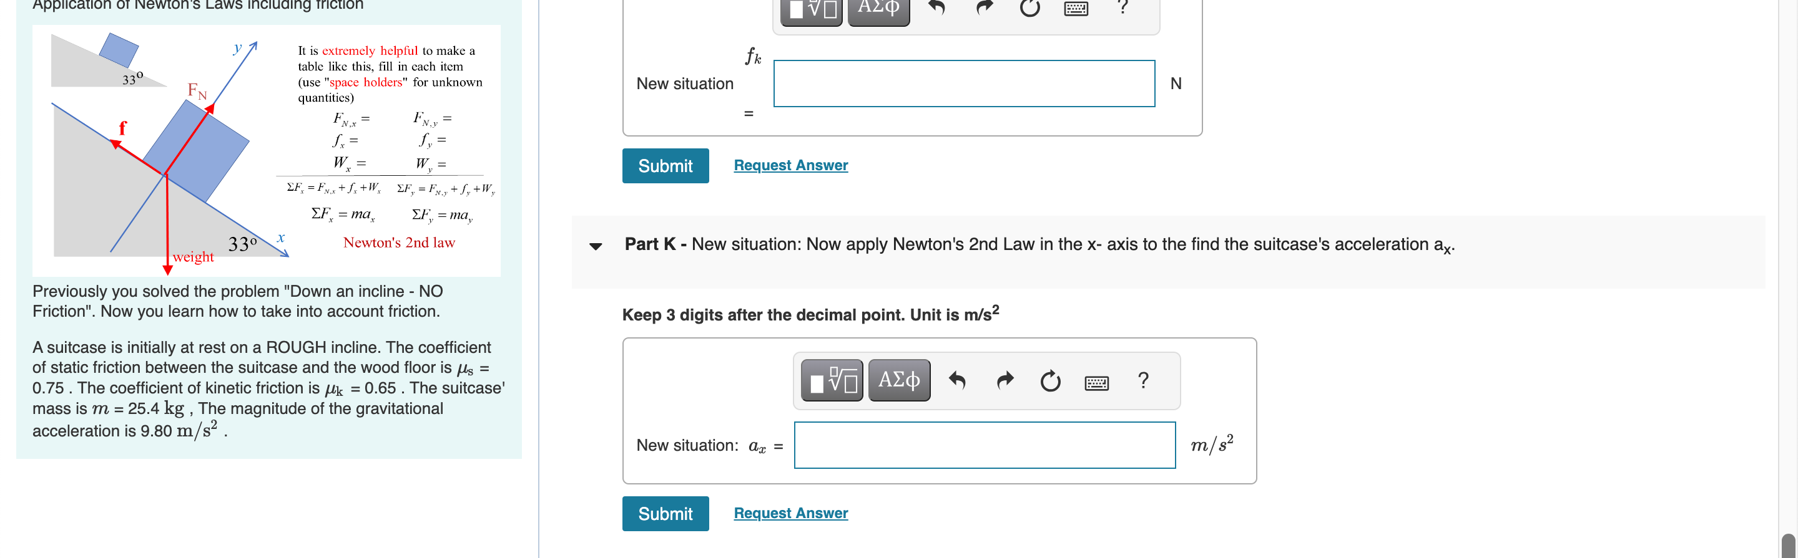
Task: Open the on-screen keyboard for equation entry
Action: [1096, 382]
